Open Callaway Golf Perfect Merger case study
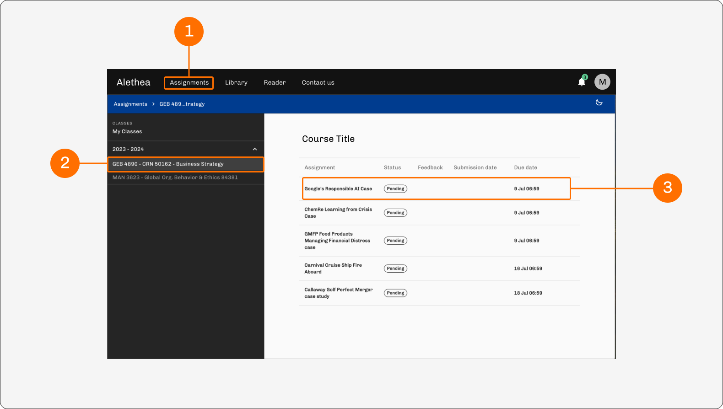 coord(339,293)
